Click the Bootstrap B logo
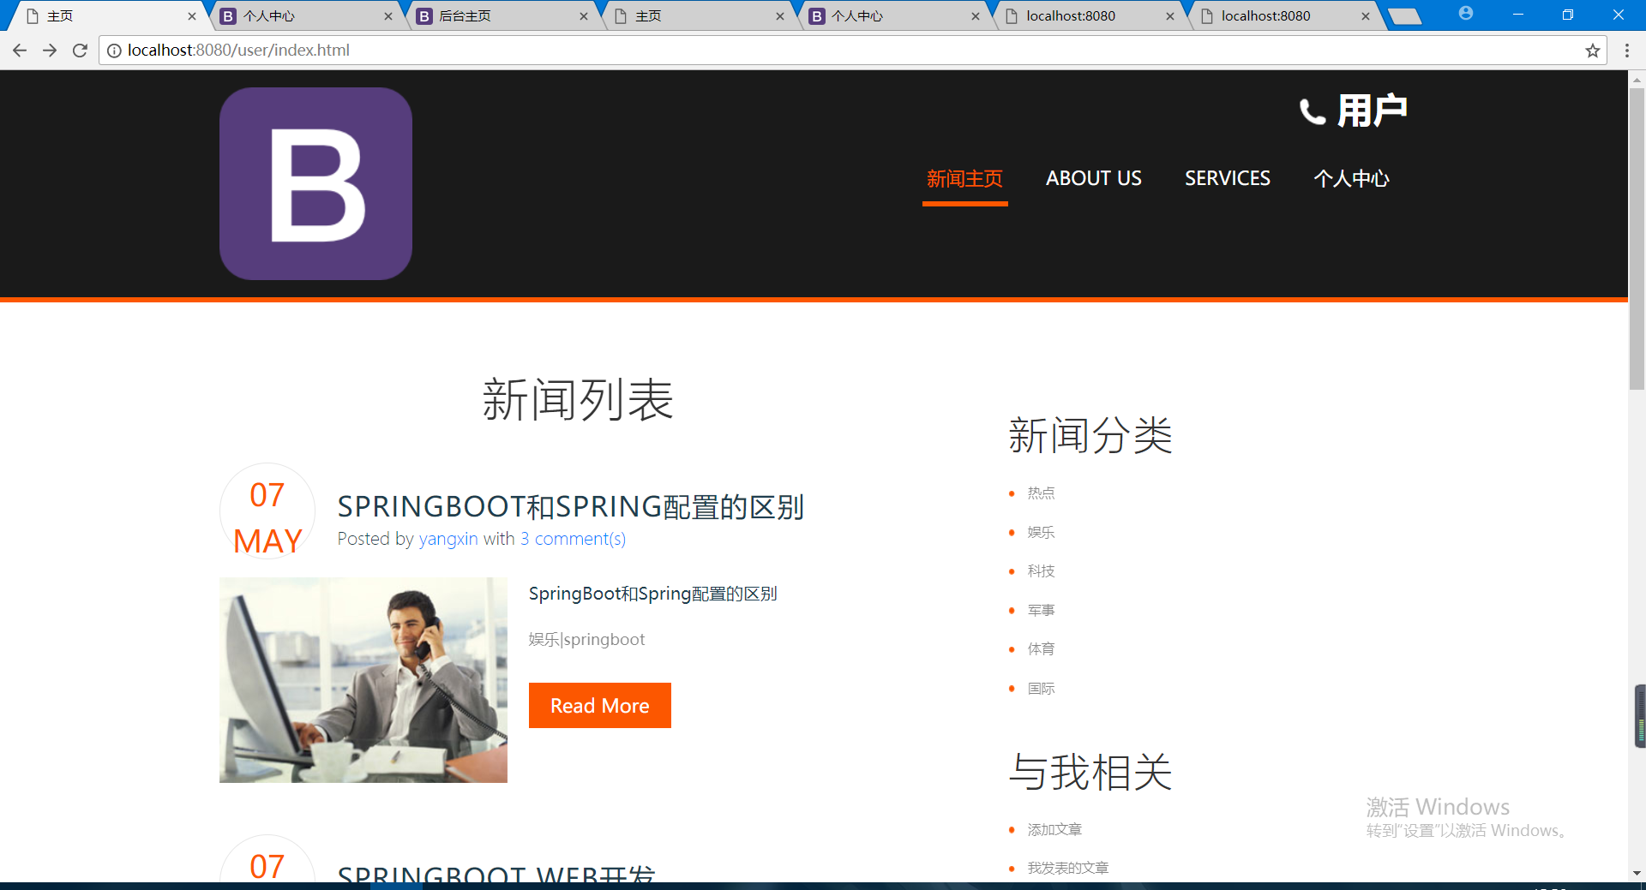Viewport: 1646px width, 890px height. coord(315,183)
